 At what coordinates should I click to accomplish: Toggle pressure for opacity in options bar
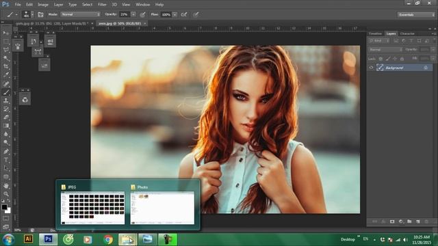[143, 14]
